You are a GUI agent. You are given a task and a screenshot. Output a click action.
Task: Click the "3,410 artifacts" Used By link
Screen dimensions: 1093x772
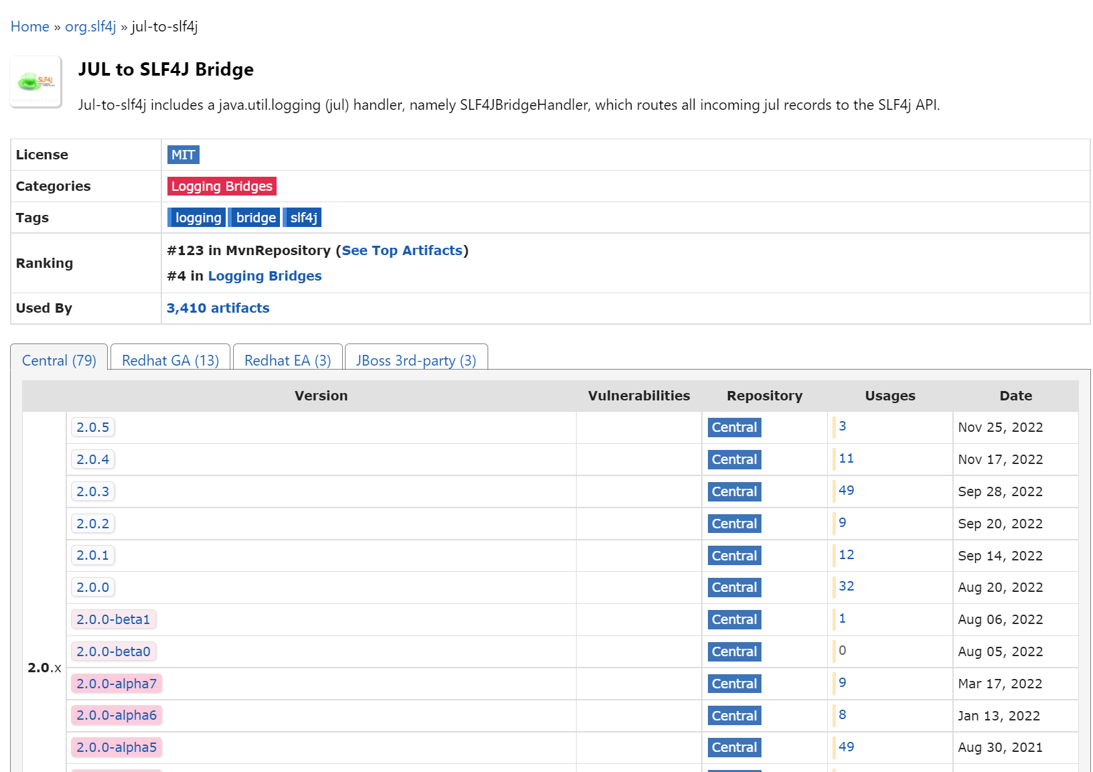click(218, 308)
